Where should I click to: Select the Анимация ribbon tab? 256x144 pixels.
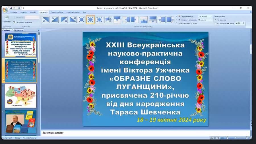click(x=44, y=12)
